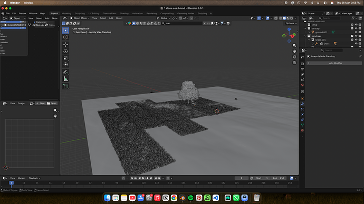Toggle visibility eye of setup collection

pos(356,25)
